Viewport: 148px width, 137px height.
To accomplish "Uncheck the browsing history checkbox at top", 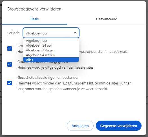I will click(x=10, y=49).
